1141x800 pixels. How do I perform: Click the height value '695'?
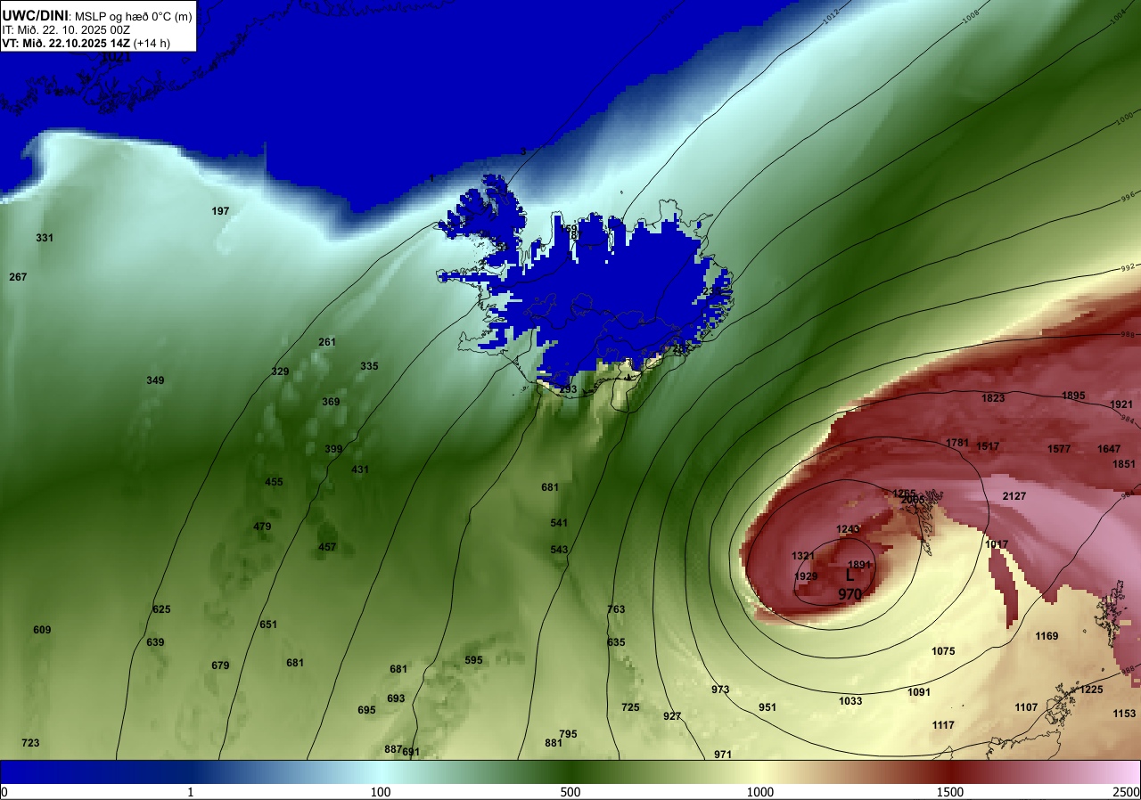[366, 710]
